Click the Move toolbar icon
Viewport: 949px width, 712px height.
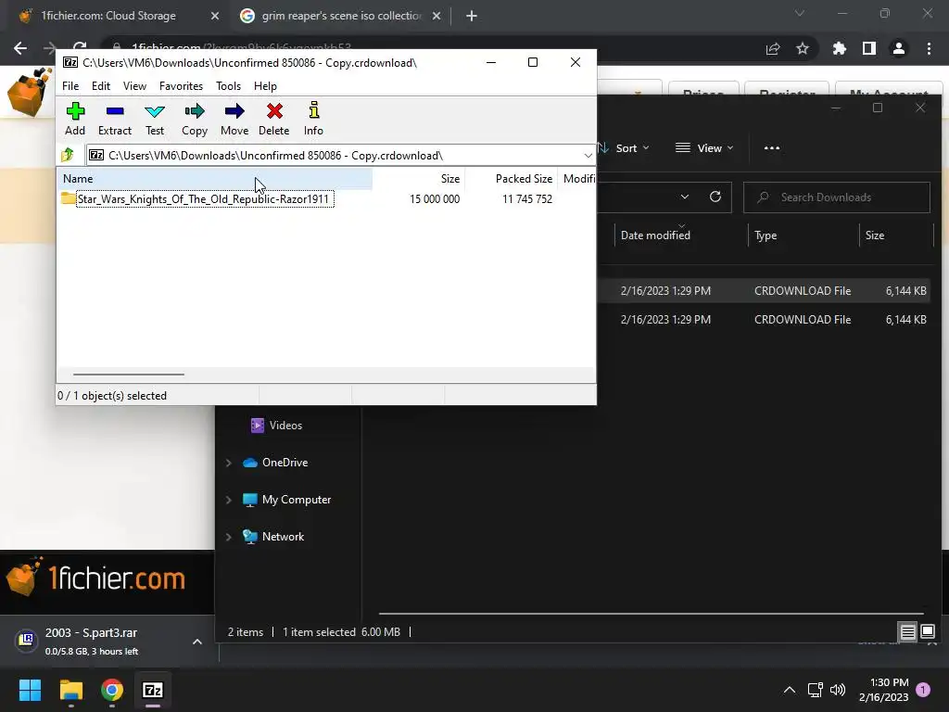[234, 119]
